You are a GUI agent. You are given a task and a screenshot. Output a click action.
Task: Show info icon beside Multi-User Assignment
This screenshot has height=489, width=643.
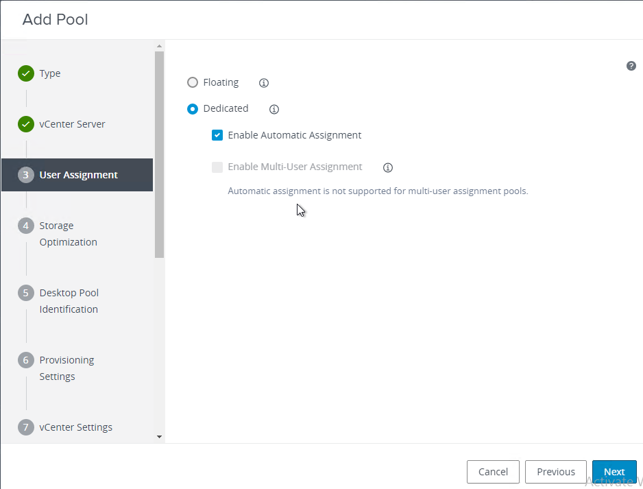pos(387,167)
